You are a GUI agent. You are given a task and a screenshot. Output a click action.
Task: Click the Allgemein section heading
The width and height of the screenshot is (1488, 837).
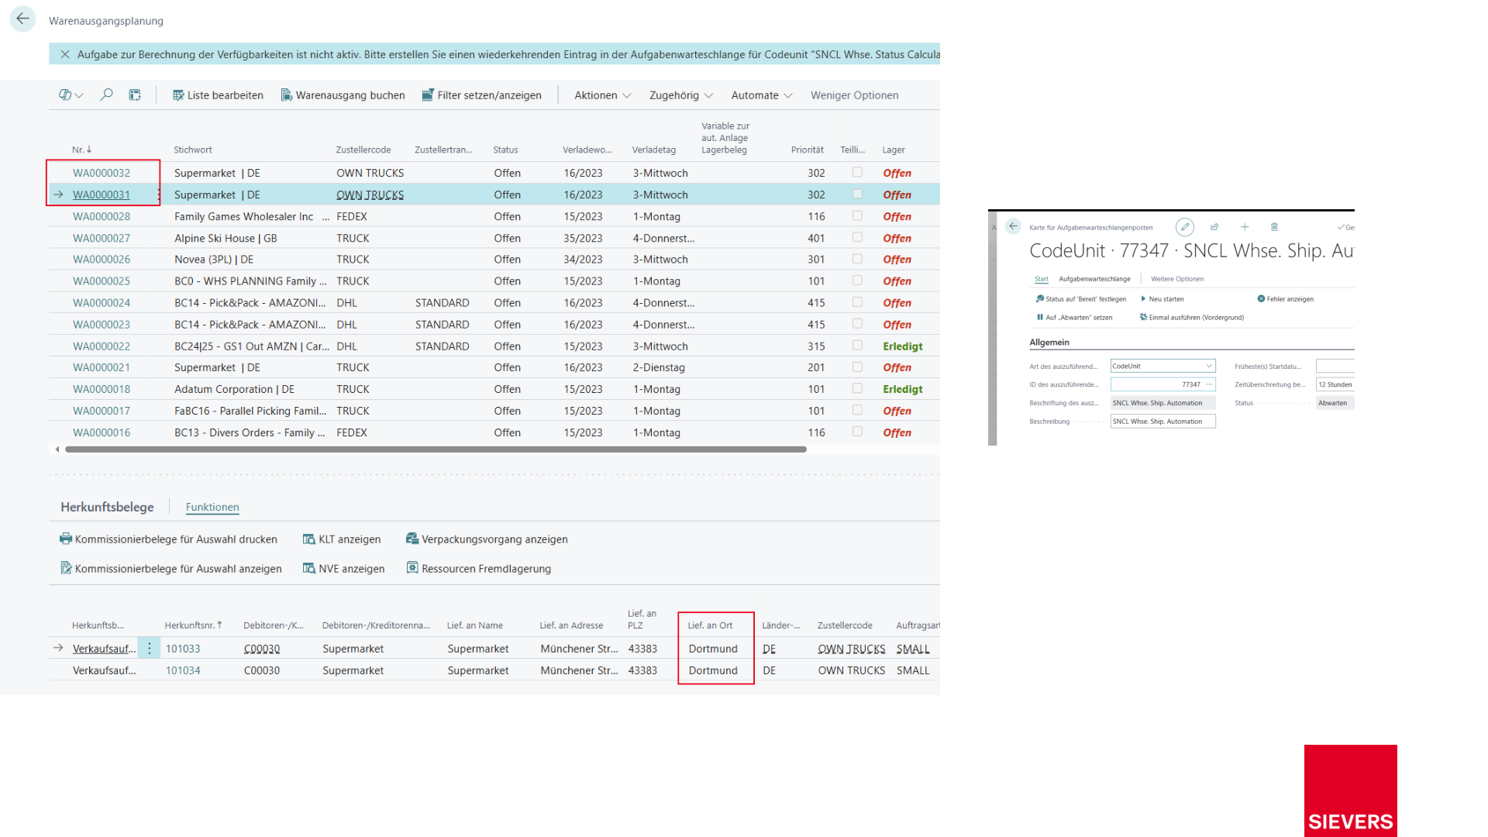tap(1049, 343)
